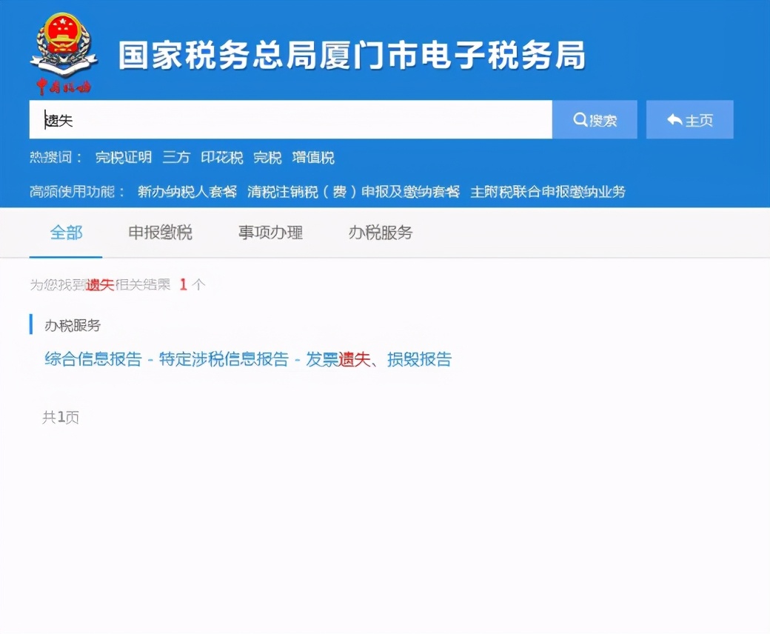Screen dimensions: 770x634
Task: Open 新办纳税人套餐 under high-frequency functions
Action: pyautogui.click(x=185, y=190)
